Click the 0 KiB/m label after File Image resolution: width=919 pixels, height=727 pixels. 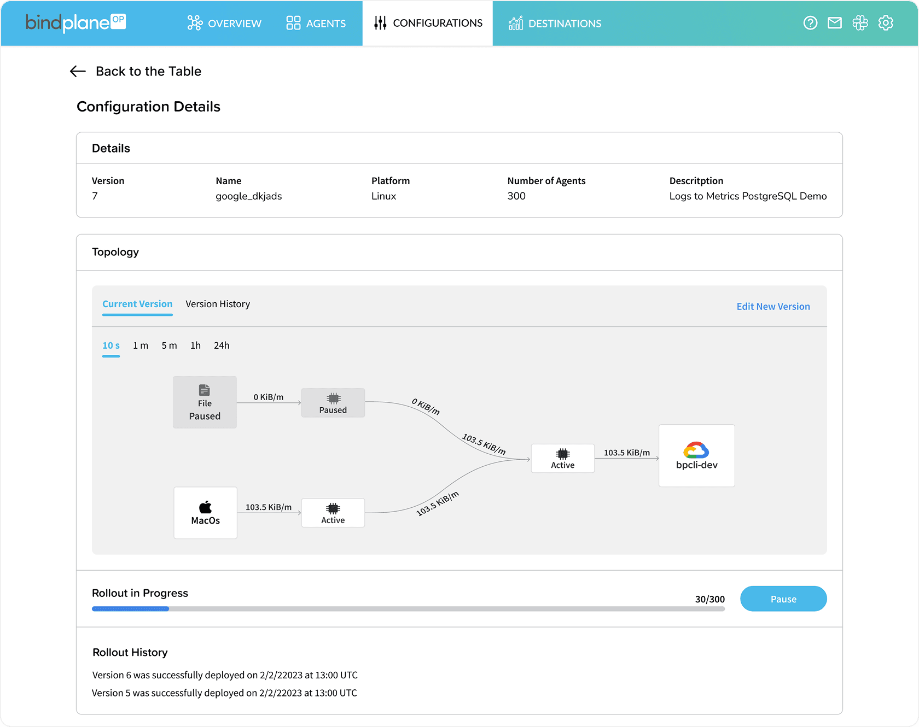(x=269, y=397)
